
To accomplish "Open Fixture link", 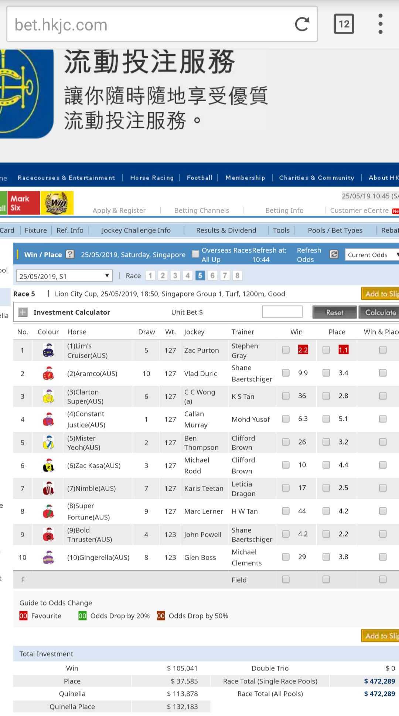I will pyautogui.click(x=36, y=230).
